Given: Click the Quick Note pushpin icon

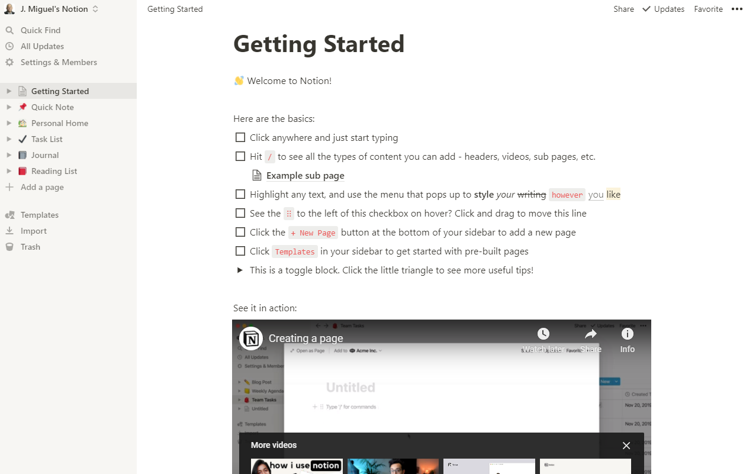Looking at the screenshot, I should click(x=22, y=107).
